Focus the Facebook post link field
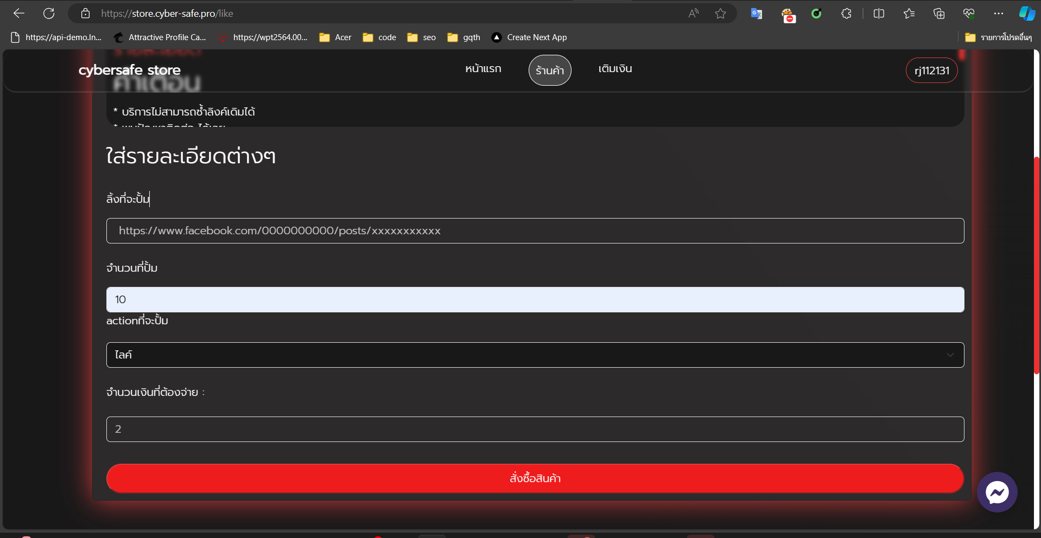The width and height of the screenshot is (1041, 538). (535, 231)
